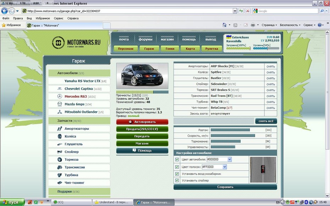Open car color #000000 dropdown
Image resolution: width=330 pixels, height=206 pixels.
(230, 159)
